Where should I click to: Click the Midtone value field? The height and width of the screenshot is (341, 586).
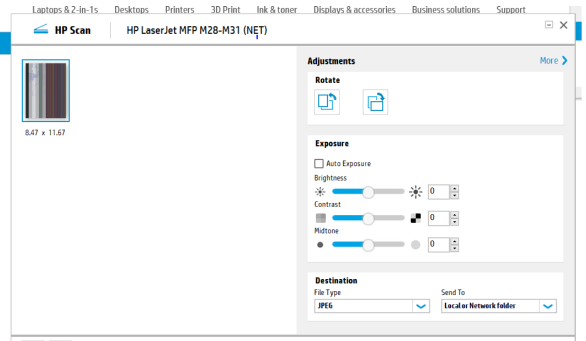[439, 245]
